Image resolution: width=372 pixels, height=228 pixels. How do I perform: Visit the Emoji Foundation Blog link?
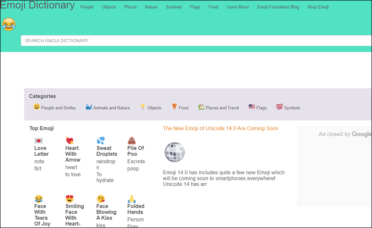coord(278,7)
